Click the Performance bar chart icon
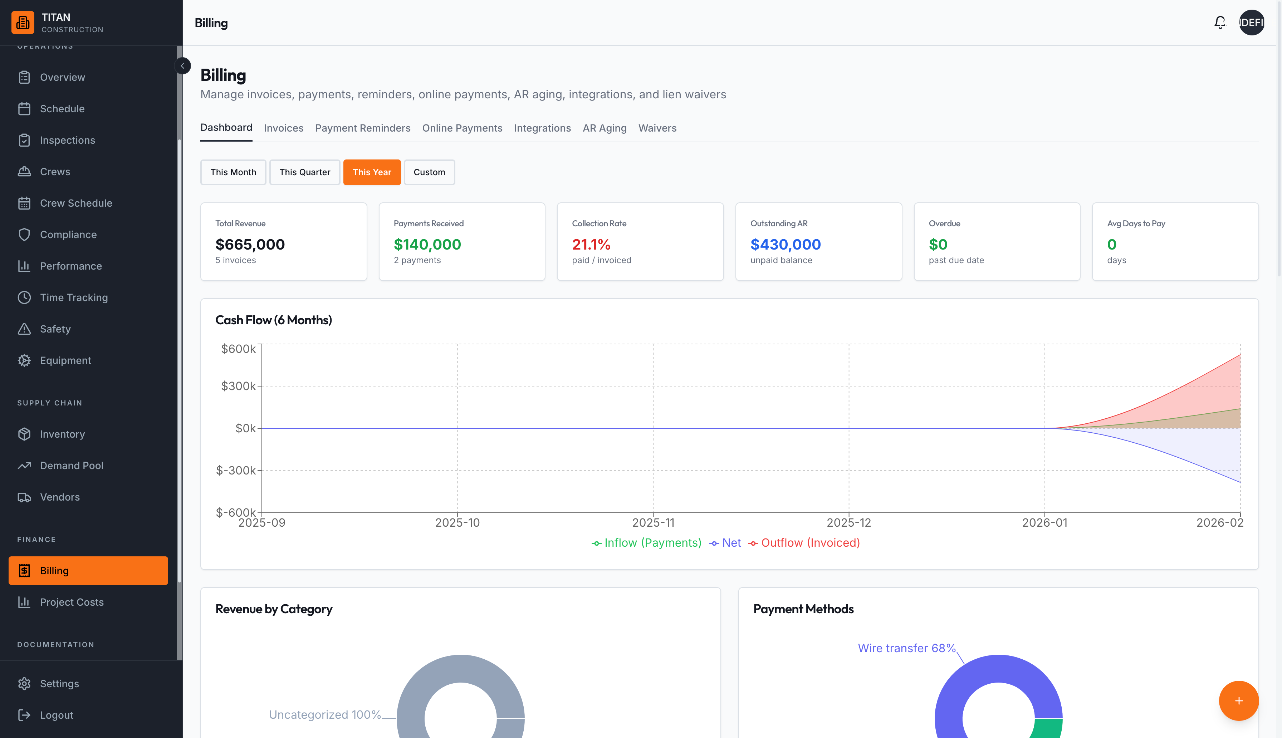Screen dimensions: 1282x738 tap(24, 266)
